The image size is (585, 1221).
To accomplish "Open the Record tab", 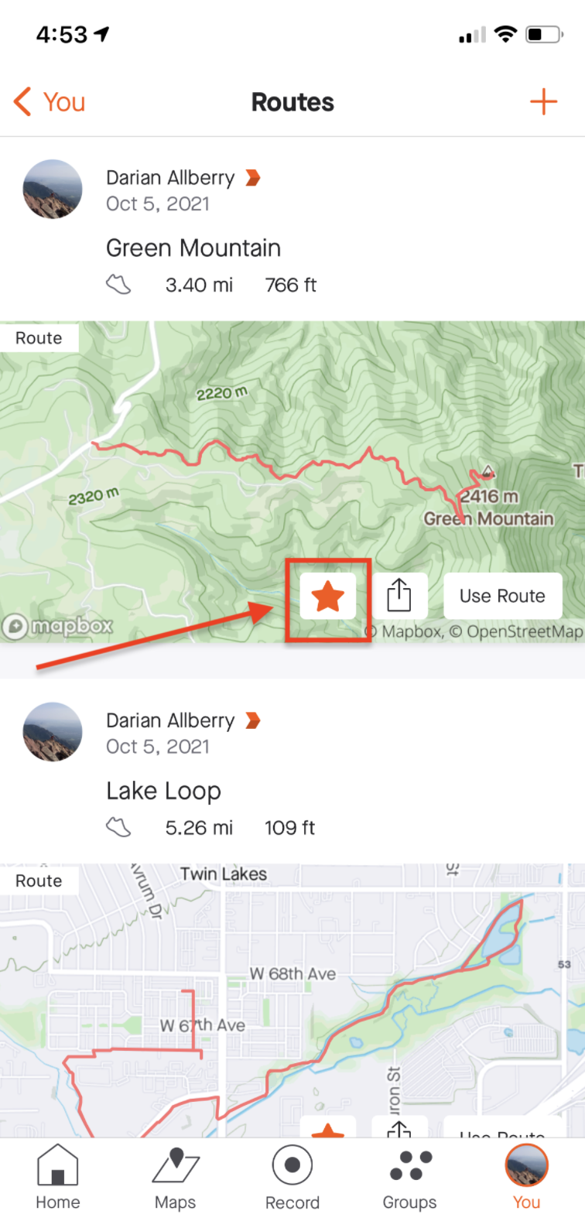I will click(x=292, y=1176).
